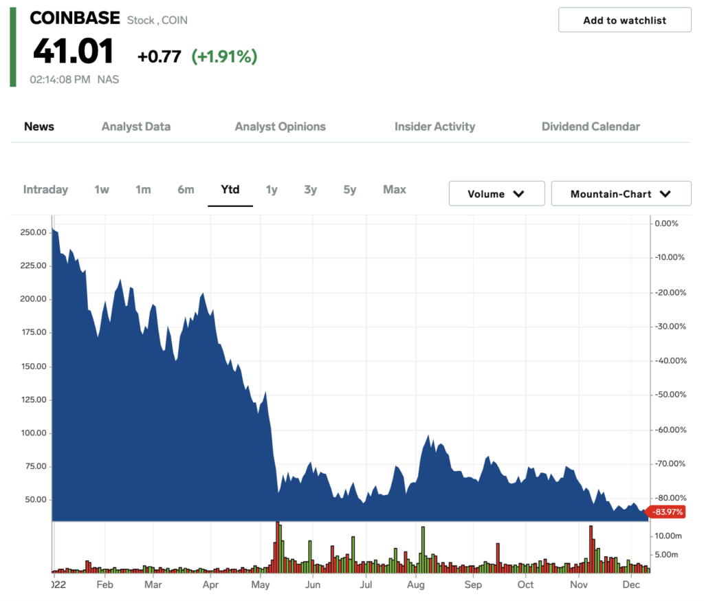Click the COINBASE stock title

(x=74, y=18)
